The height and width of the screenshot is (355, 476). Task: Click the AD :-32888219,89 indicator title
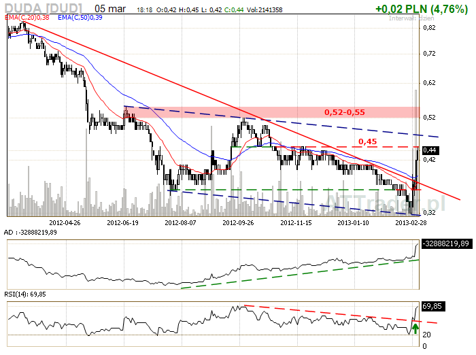pos(31,233)
